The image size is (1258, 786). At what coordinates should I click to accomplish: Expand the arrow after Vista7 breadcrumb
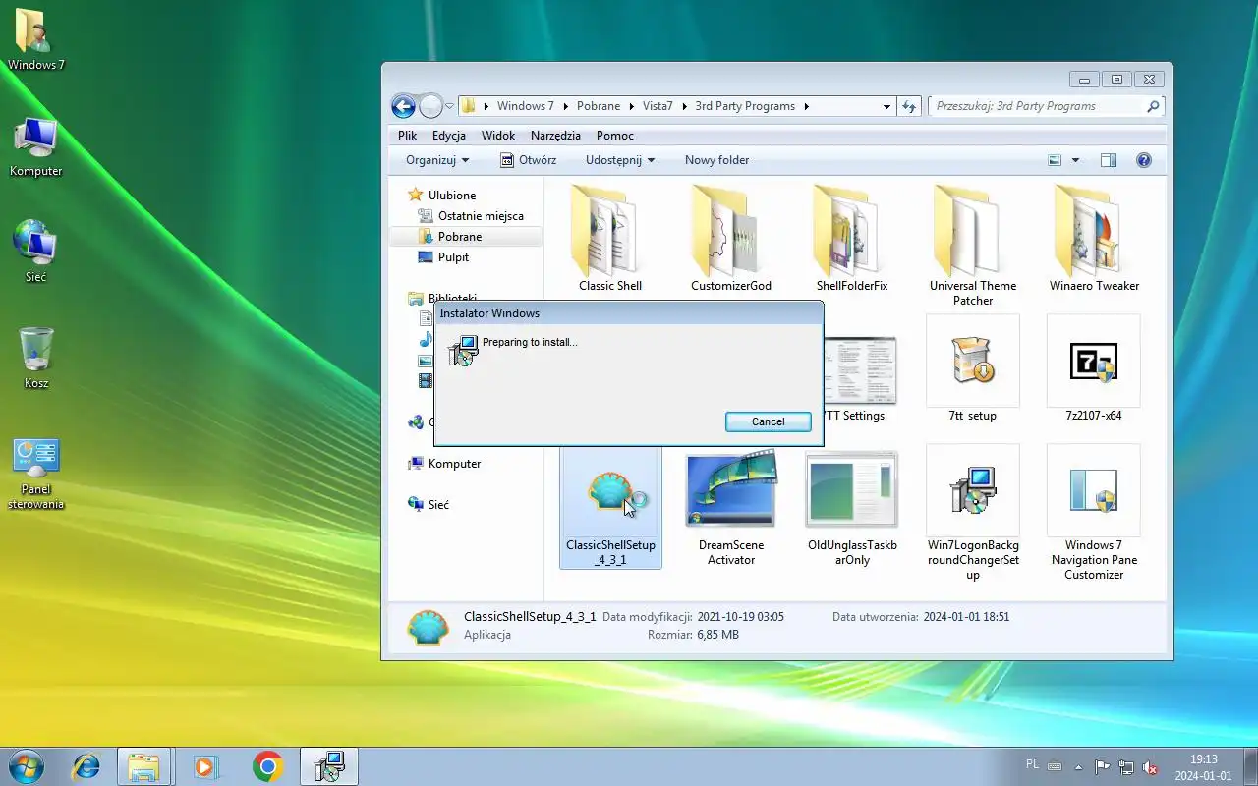click(683, 106)
